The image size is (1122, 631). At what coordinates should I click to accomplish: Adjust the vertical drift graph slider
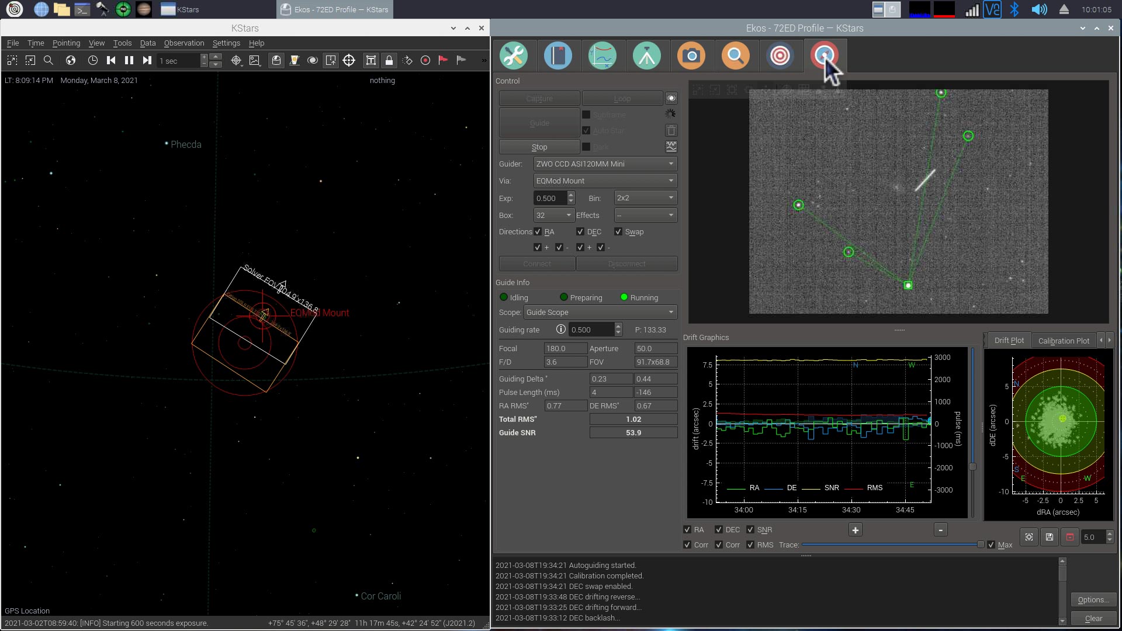click(972, 466)
